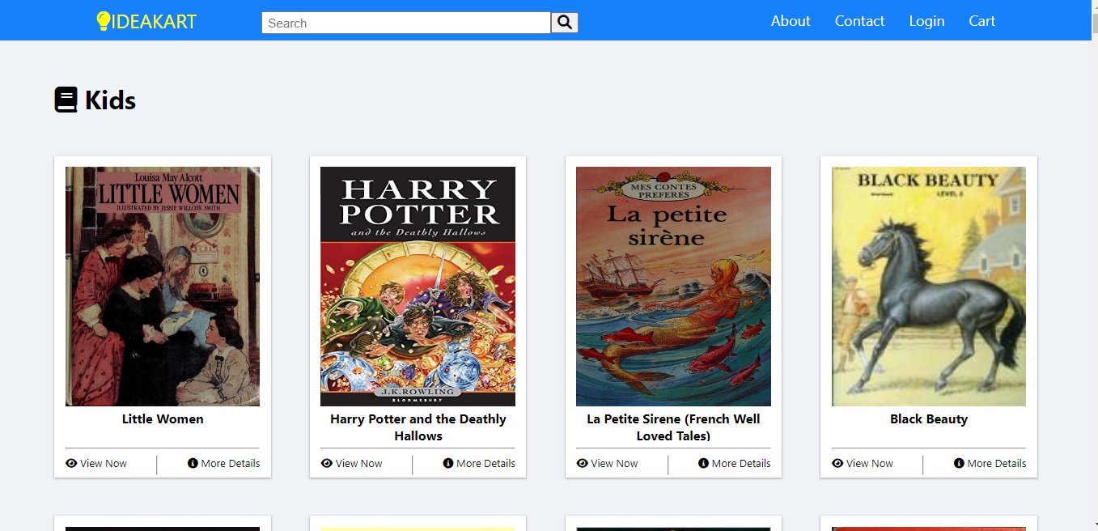Click the book icon beside Kids heading

66,100
